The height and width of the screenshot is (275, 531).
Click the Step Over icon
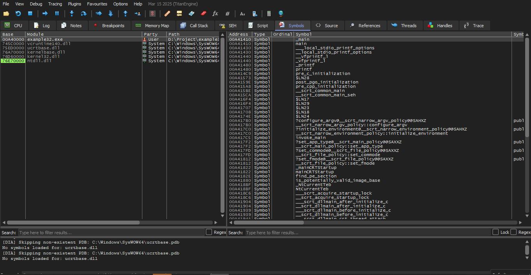(83, 14)
